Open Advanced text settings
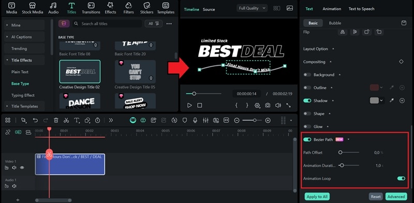Image resolution: width=414 pixels, height=203 pixels. [396, 197]
